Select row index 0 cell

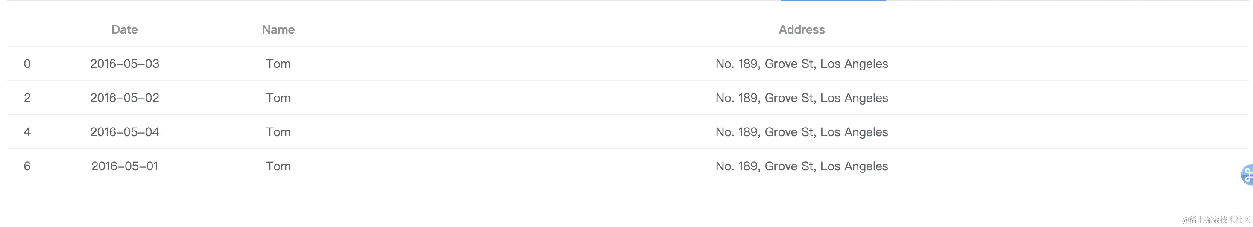[x=27, y=64]
